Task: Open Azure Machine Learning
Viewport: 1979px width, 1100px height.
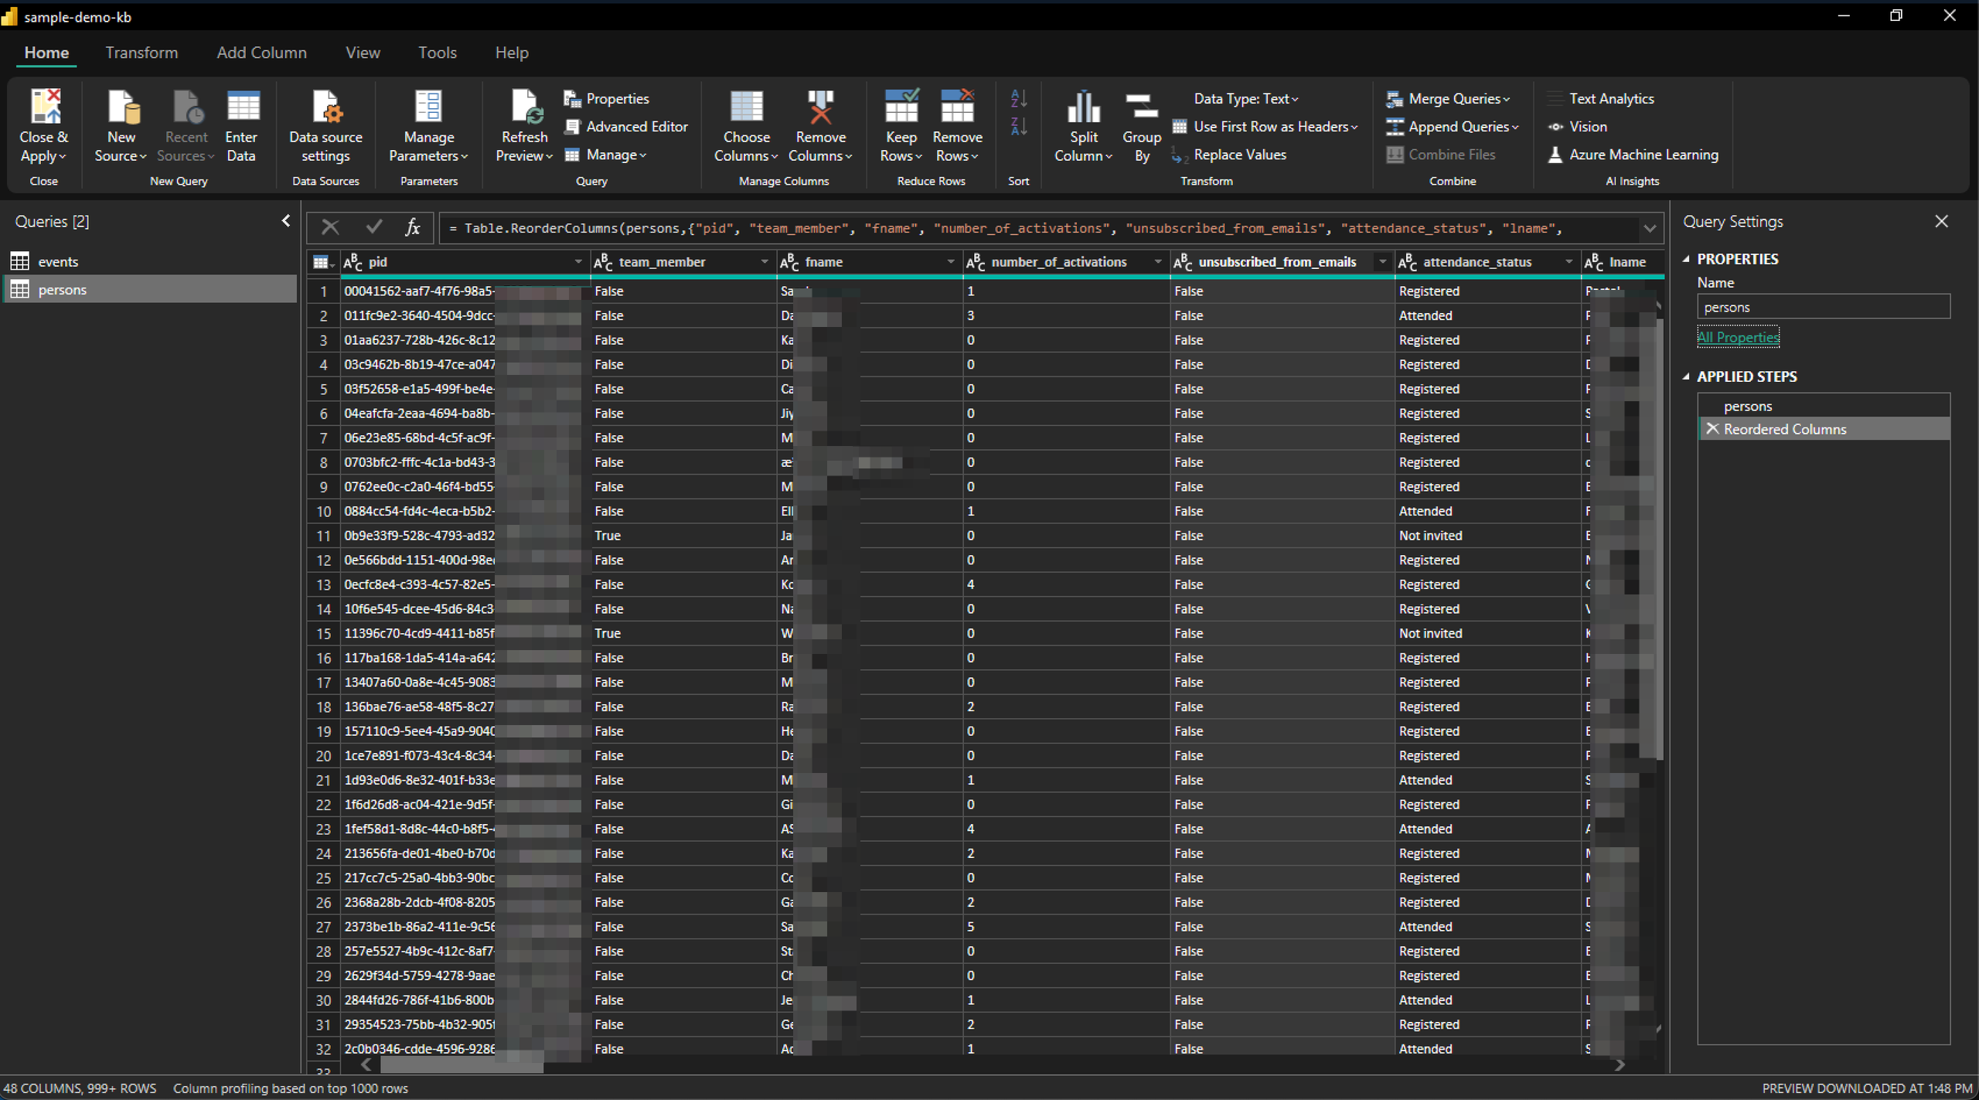Action: (1633, 155)
